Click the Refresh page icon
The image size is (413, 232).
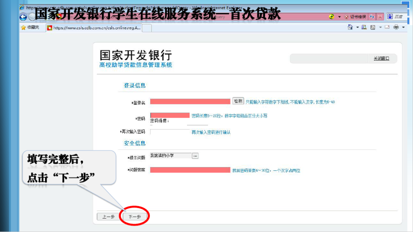[372, 16]
